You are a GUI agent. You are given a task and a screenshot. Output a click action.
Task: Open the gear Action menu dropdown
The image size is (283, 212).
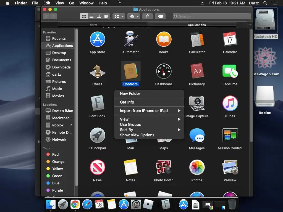[x=134, y=16]
